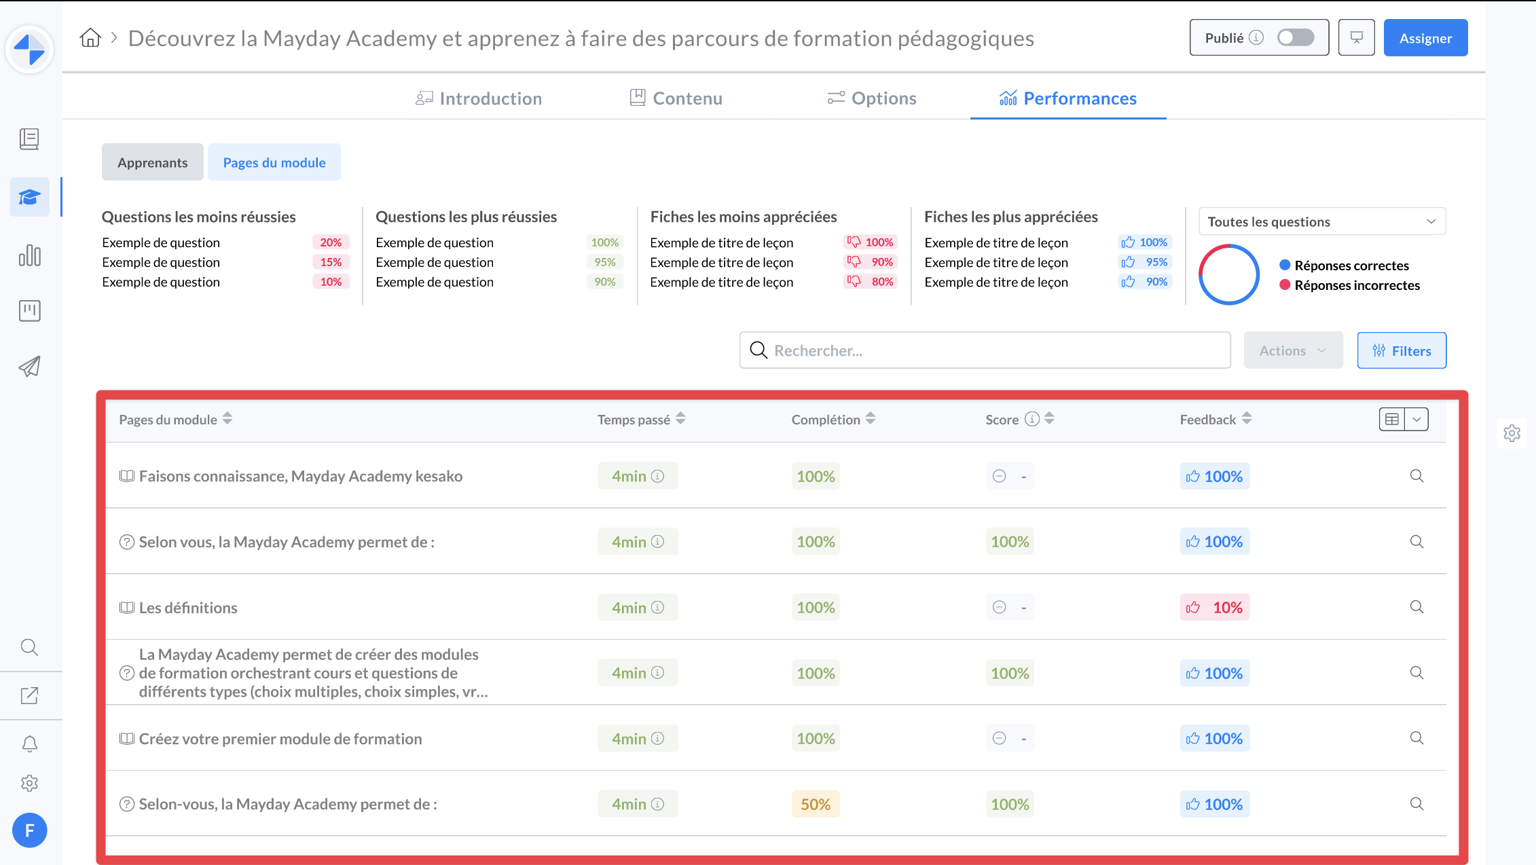Toggle the Publié switch
Viewport: 1536px width, 865px height.
[1295, 38]
